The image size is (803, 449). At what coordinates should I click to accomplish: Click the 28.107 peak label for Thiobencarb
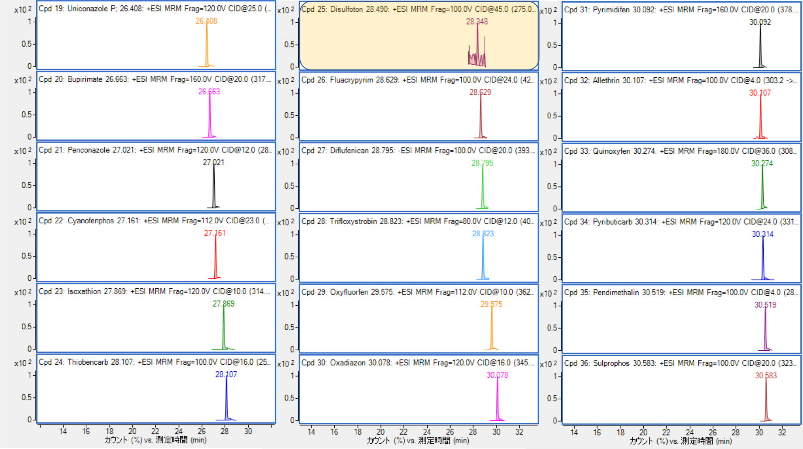pos(226,375)
